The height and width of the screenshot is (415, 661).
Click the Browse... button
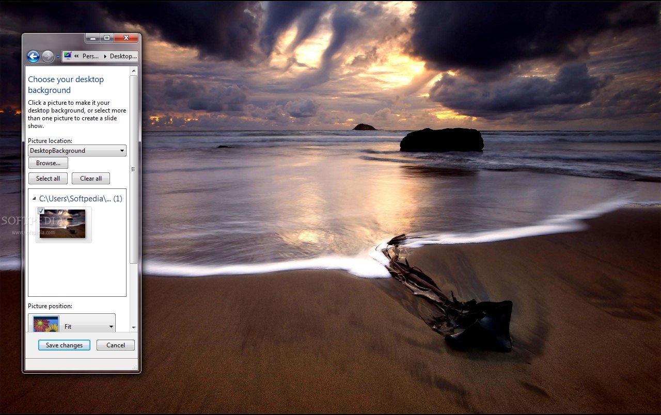(48, 163)
